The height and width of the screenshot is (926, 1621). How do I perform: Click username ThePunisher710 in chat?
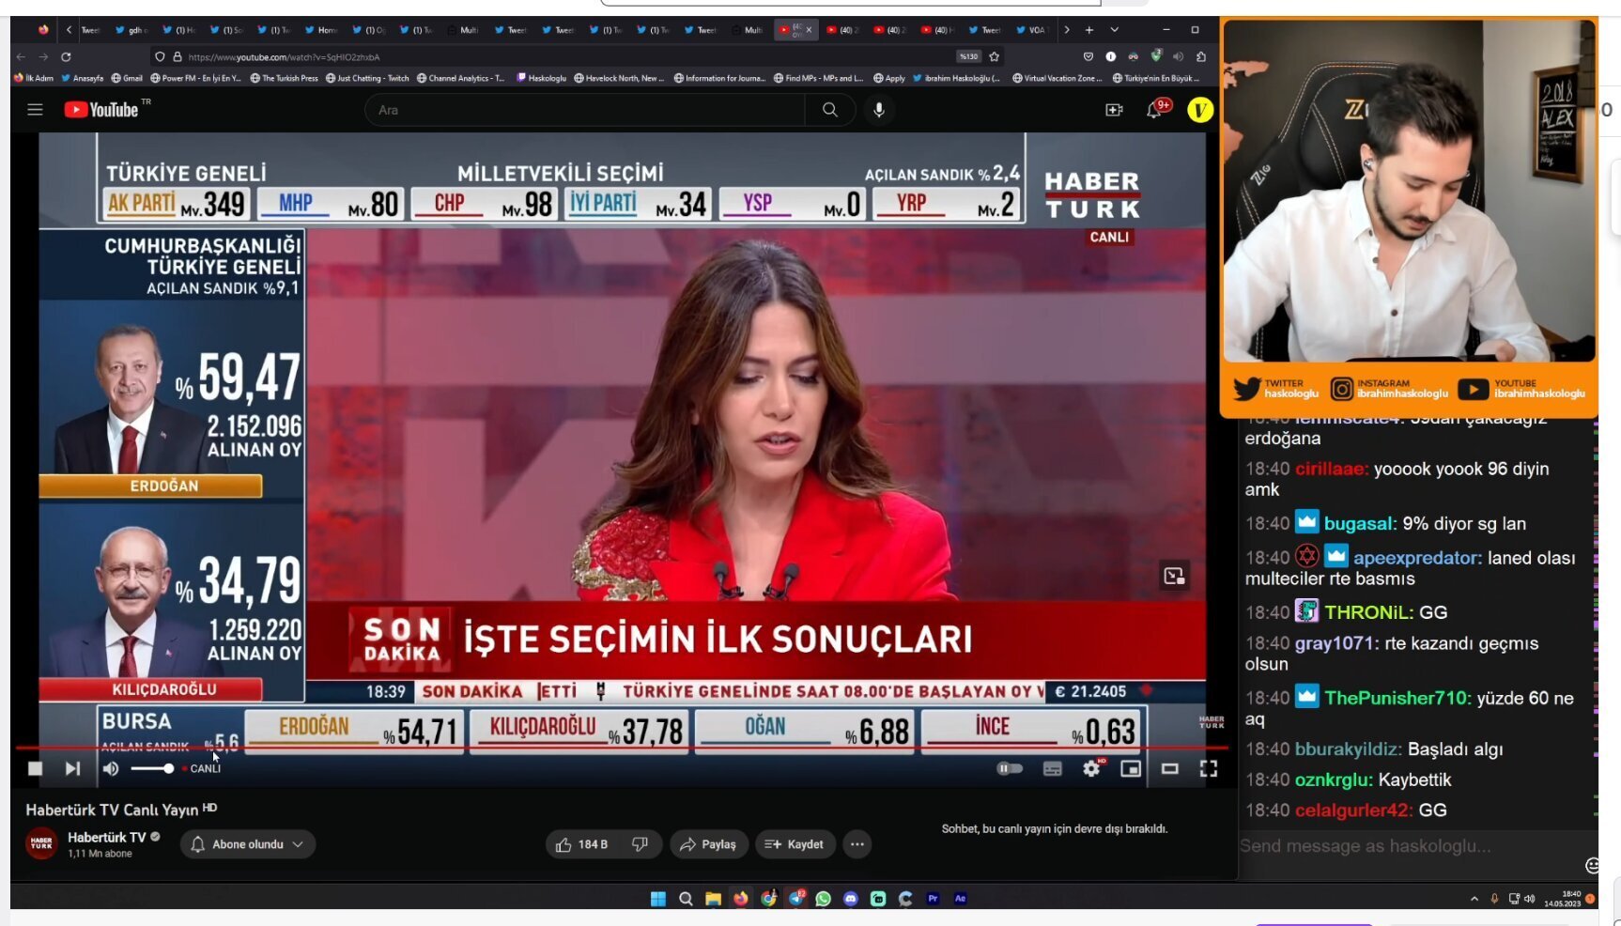(x=1397, y=698)
